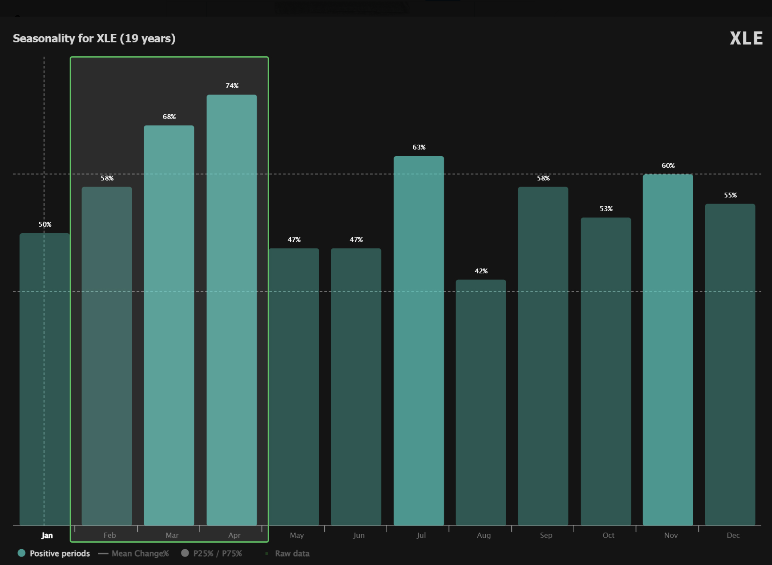Click the Nov axis label
Image resolution: width=772 pixels, height=565 pixels.
click(x=671, y=535)
